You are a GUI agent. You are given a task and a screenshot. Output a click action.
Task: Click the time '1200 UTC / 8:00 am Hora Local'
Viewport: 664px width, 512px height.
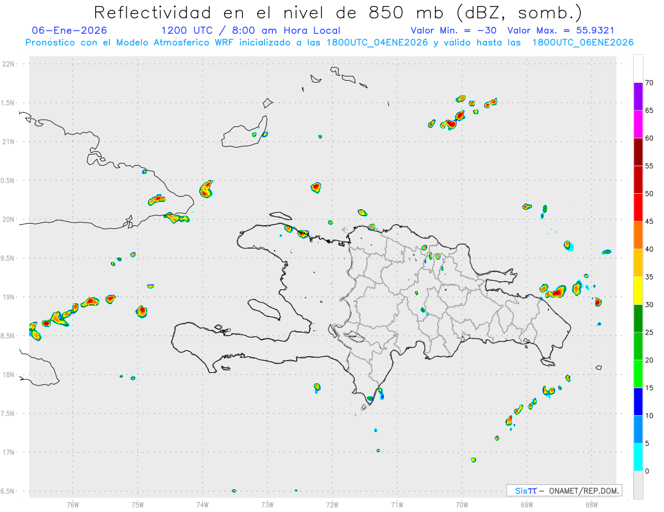click(251, 30)
